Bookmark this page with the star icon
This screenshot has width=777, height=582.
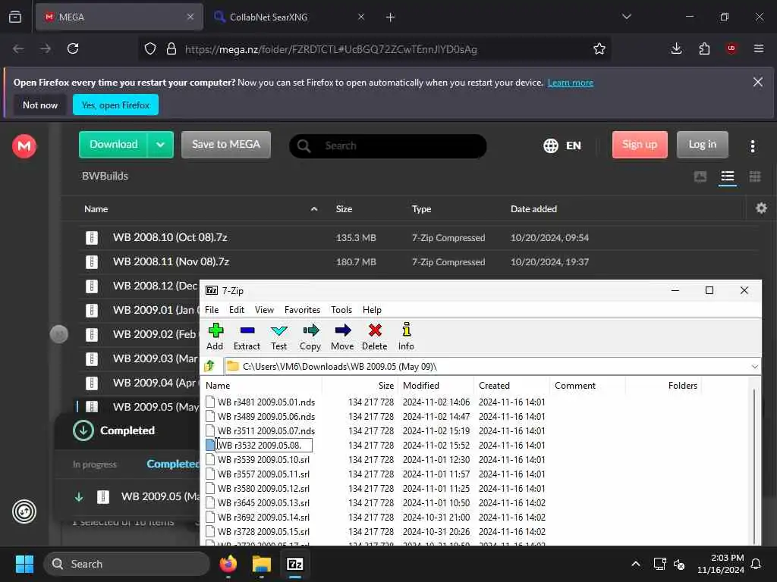point(599,48)
